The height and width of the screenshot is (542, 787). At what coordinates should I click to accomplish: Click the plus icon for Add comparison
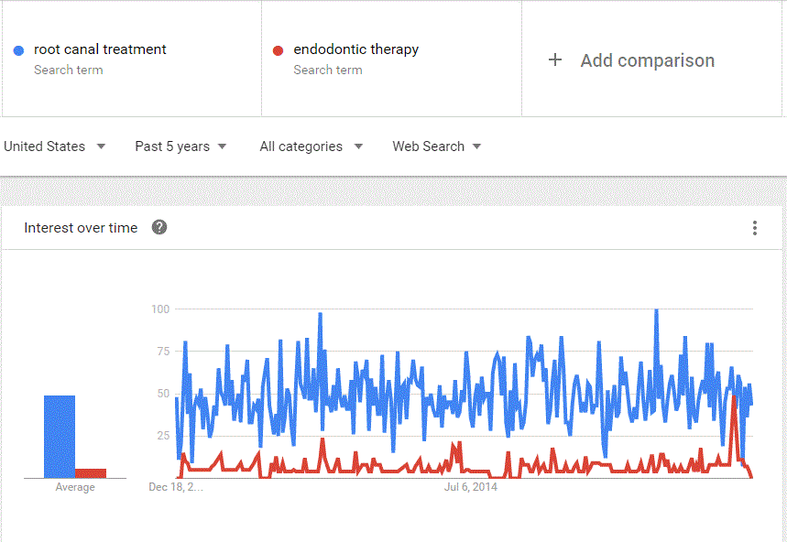pyautogui.click(x=554, y=60)
